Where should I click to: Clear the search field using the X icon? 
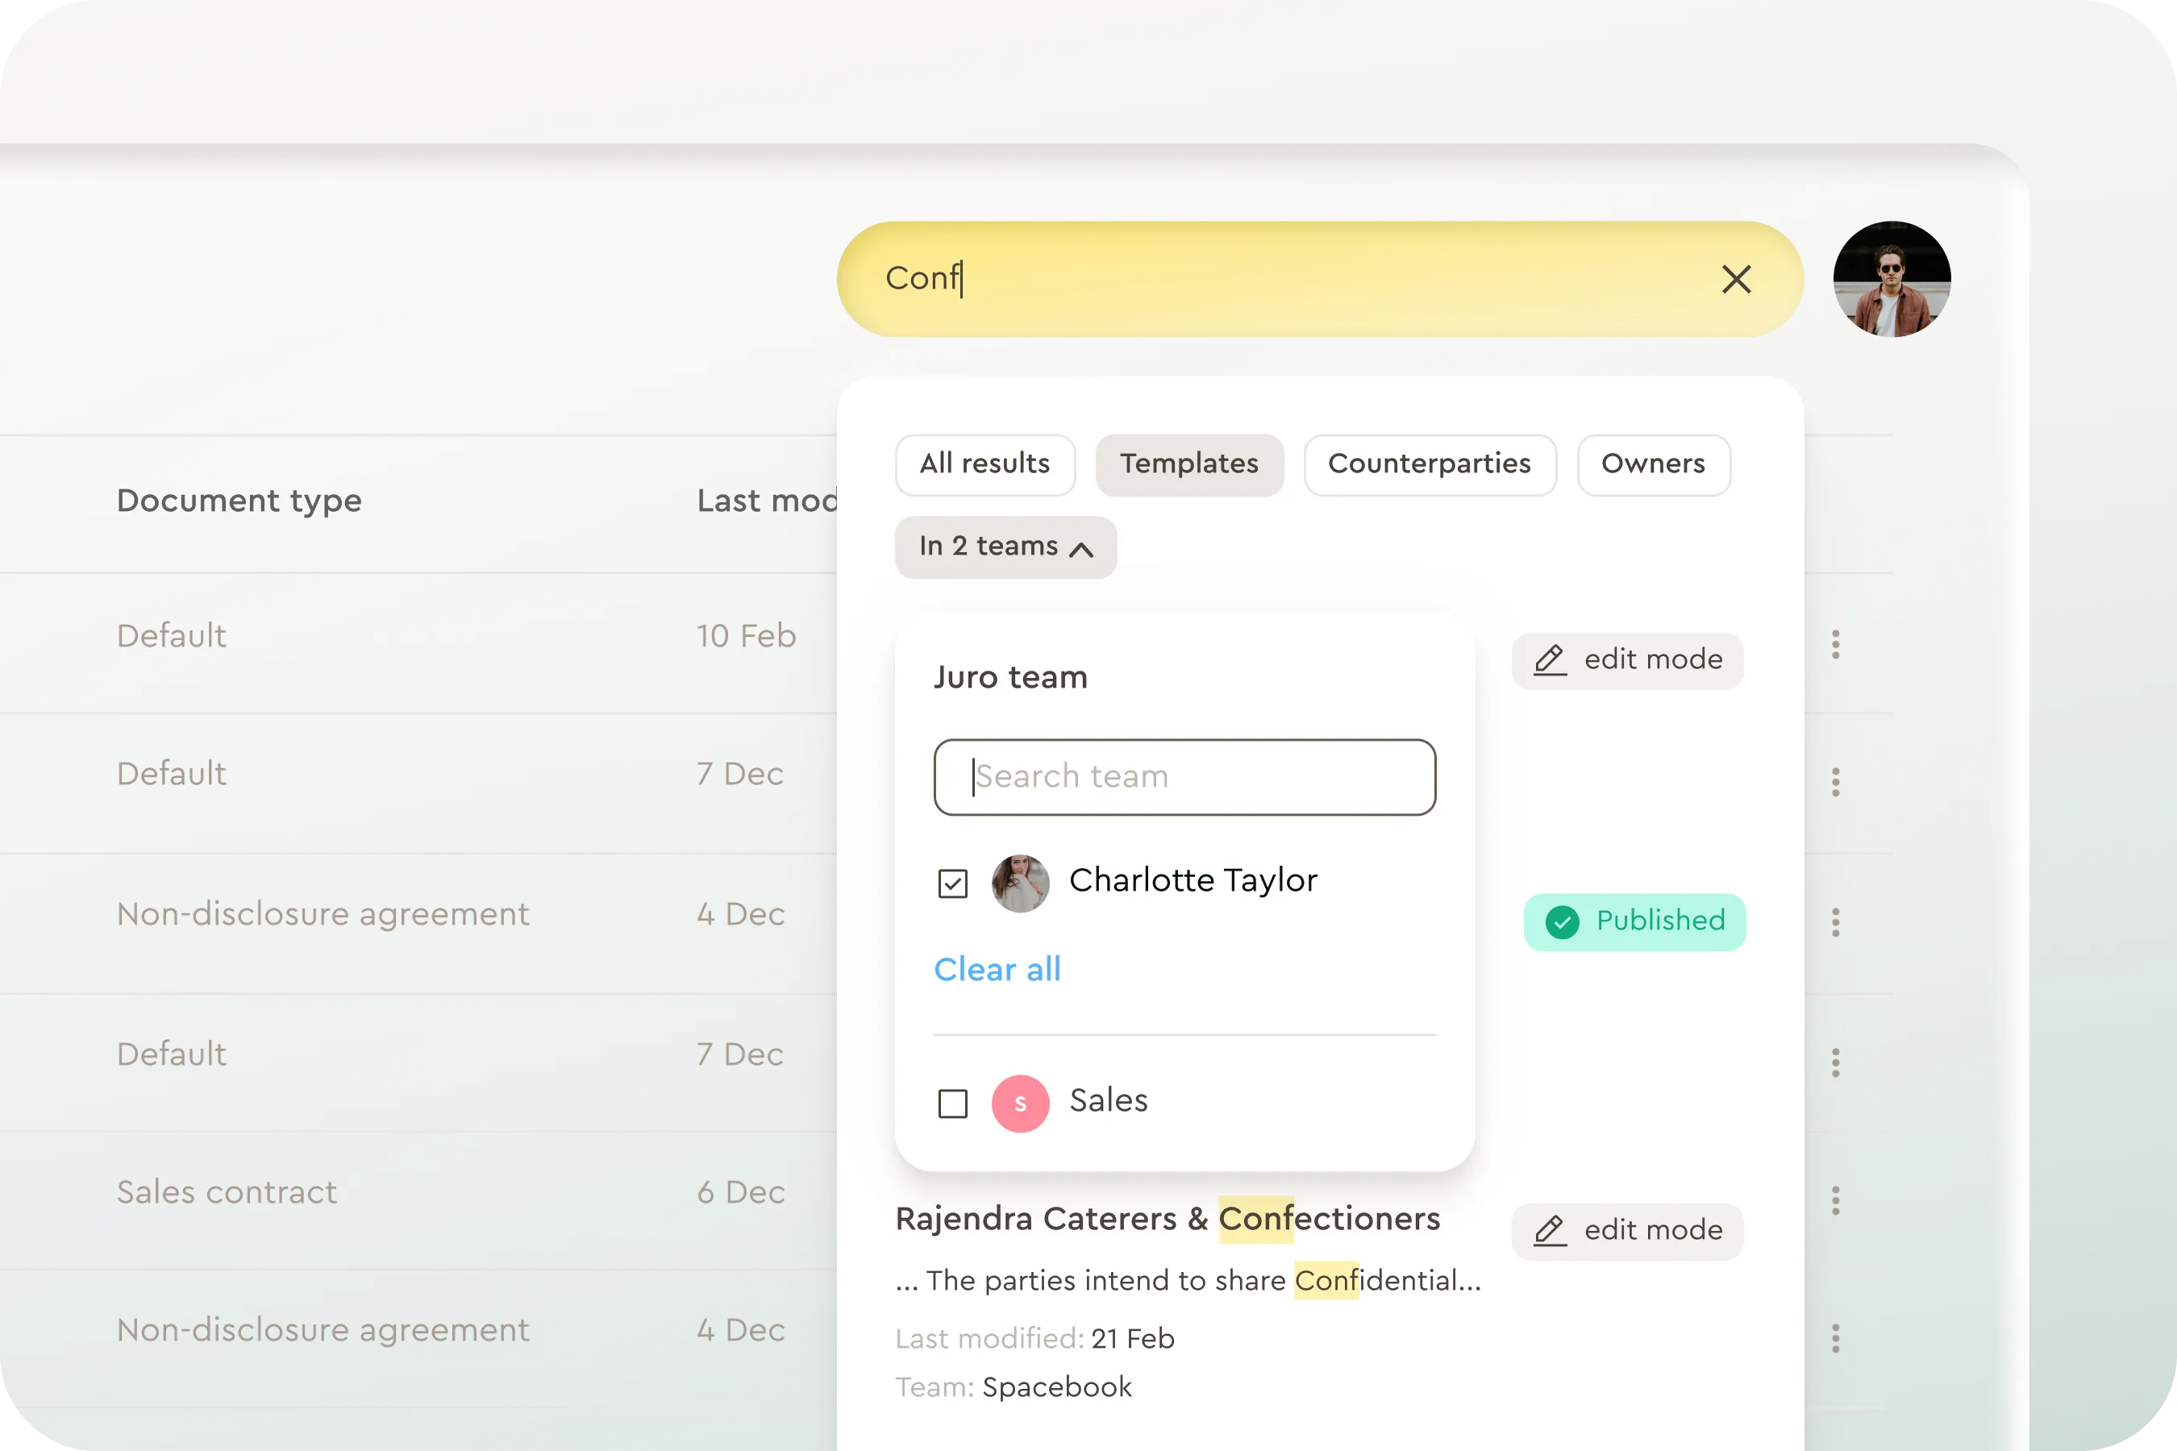pos(1737,281)
